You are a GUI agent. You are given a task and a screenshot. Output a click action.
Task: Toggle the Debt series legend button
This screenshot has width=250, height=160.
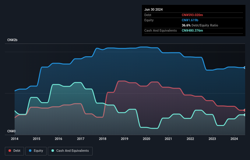(15, 151)
